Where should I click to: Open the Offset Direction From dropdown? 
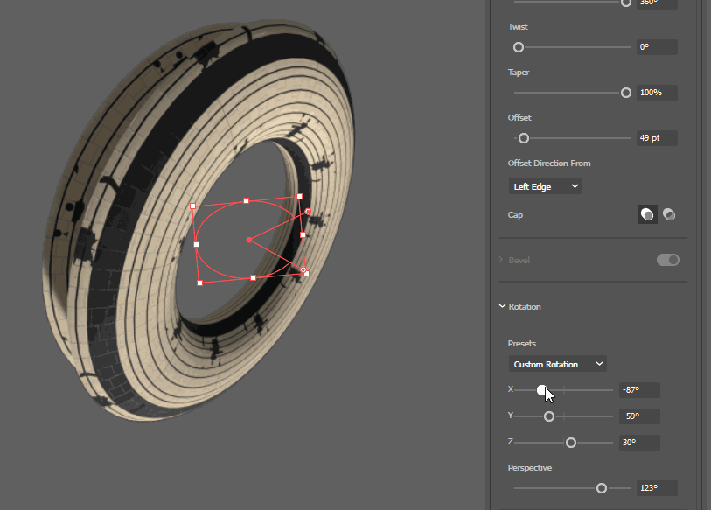tap(546, 186)
